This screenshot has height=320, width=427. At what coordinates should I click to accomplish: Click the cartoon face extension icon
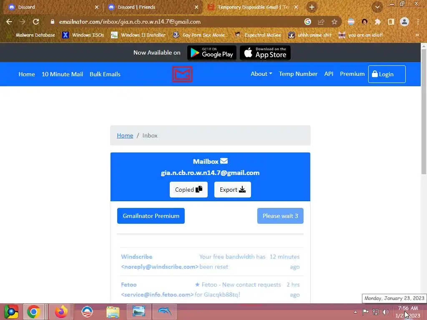click(364, 22)
